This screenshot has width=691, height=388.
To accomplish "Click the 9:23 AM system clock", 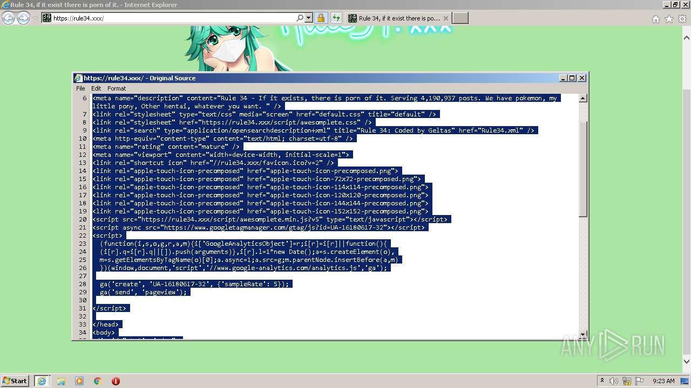I will (663, 381).
